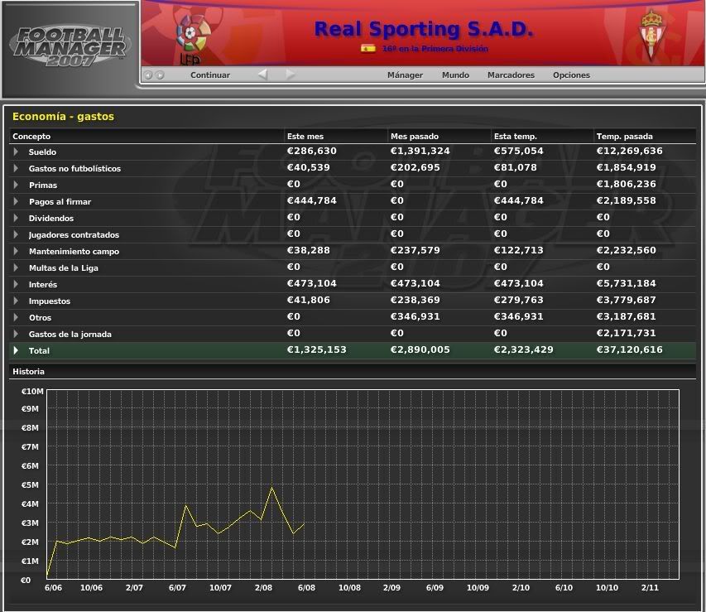Click the €37,120,616 total value
Viewport: 706px width, 612px height.
click(x=629, y=349)
